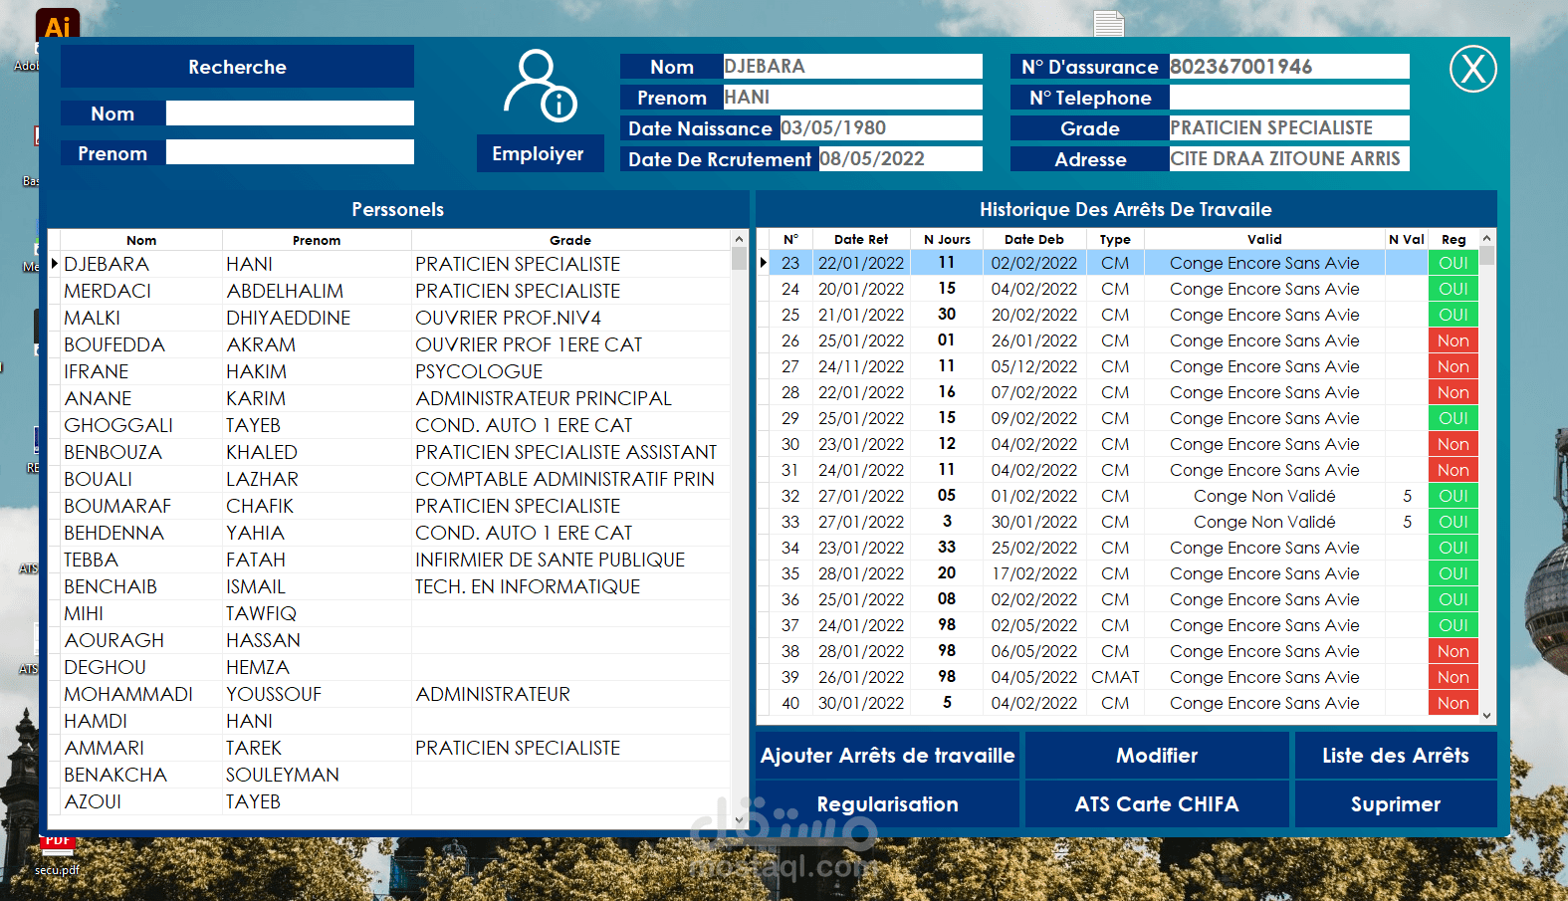Select employee row MOHAMMADI
This screenshot has width=1568, height=901.
(389, 694)
